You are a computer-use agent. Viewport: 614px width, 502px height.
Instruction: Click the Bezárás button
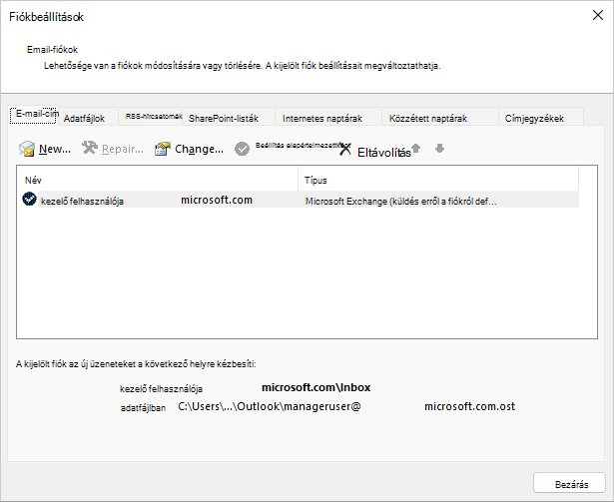571,484
